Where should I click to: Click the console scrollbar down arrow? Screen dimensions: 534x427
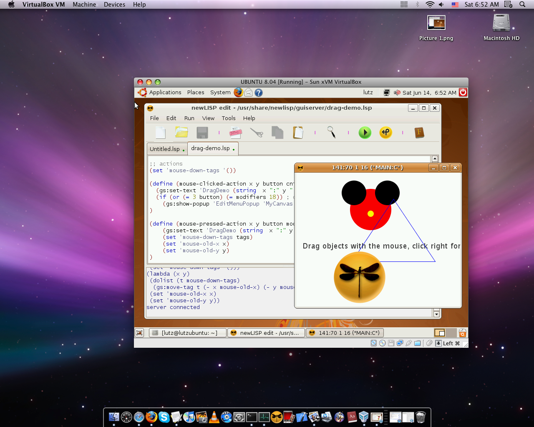[437, 314]
